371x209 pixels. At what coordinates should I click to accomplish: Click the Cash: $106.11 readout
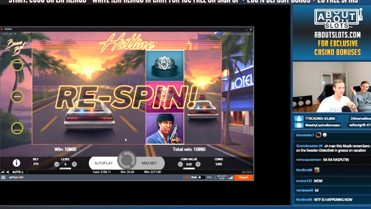pos(102,172)
